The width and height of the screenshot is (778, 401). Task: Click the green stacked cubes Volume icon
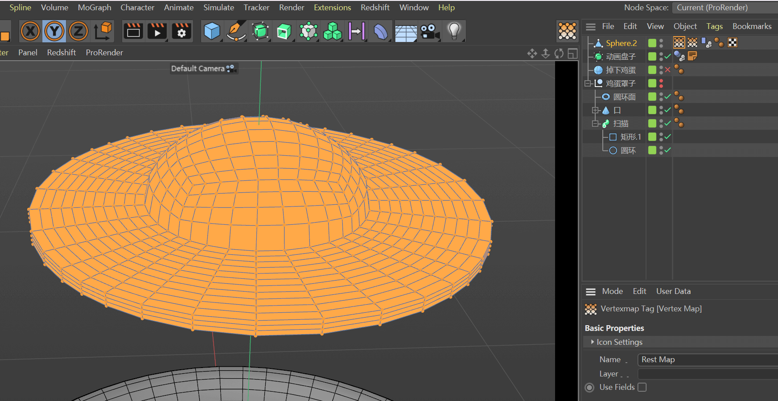[x=332, y=31]
